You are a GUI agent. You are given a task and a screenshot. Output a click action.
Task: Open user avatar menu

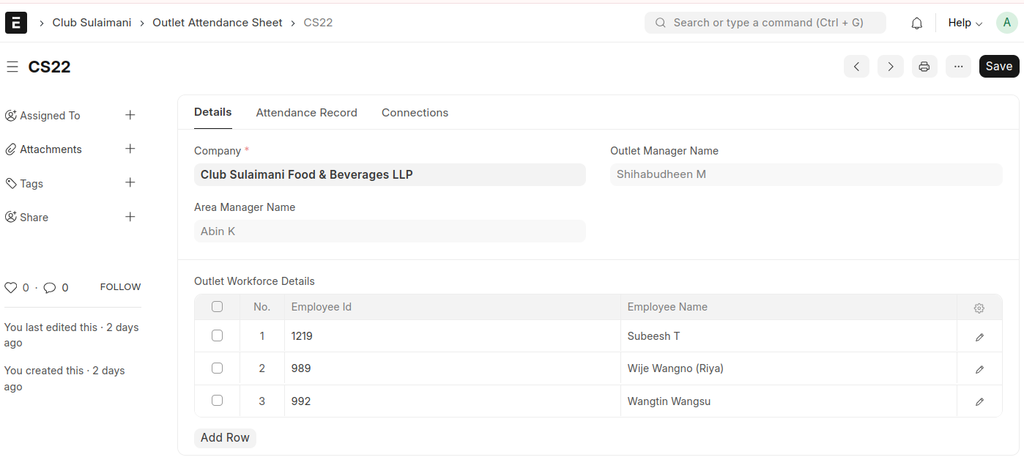pos(1006,23)
